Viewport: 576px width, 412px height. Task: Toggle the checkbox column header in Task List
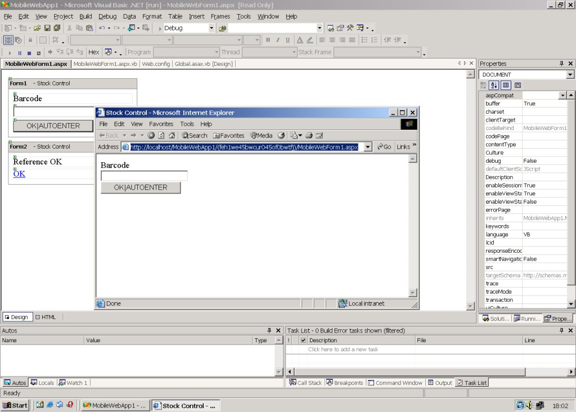(303, 341)
